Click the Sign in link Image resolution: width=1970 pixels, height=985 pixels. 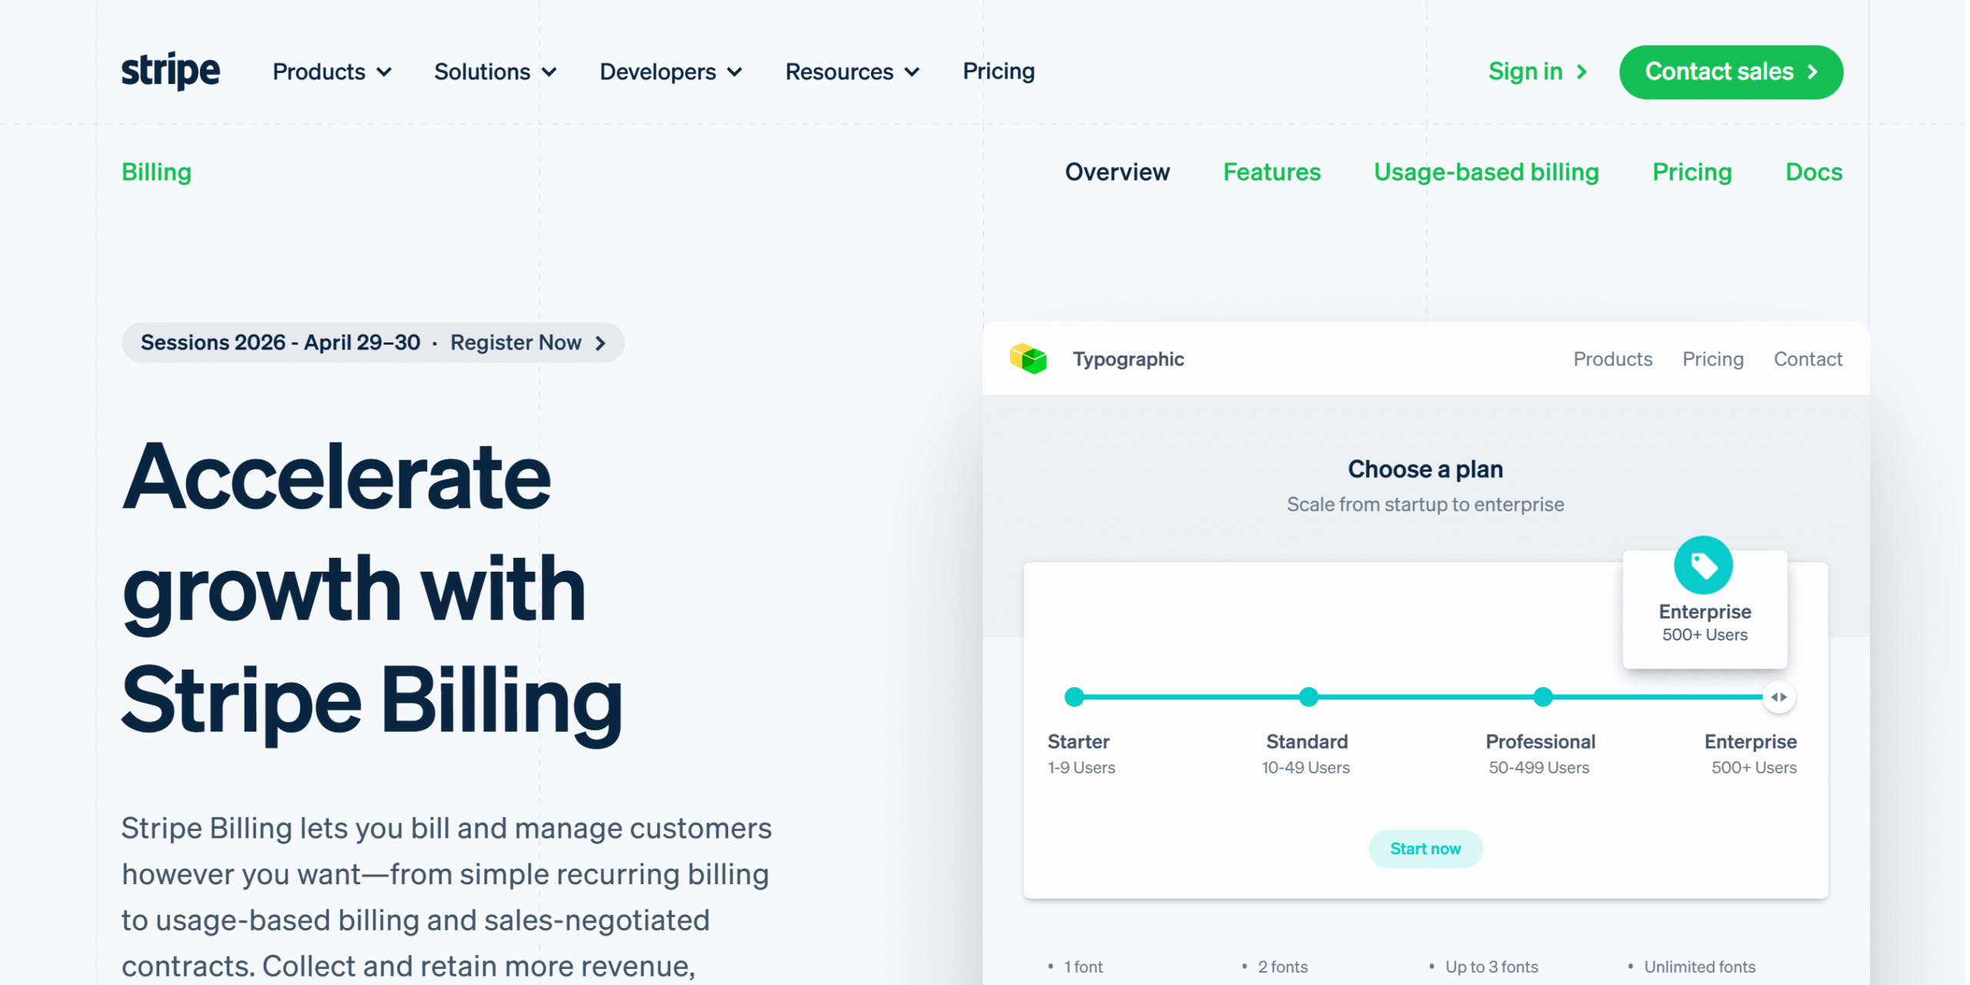click(1538, 72)
